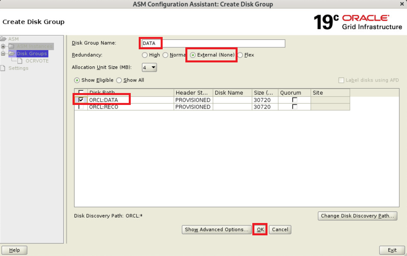Click the Header Status column header
The height and width of the screenshot is (256, 407).
193,93
